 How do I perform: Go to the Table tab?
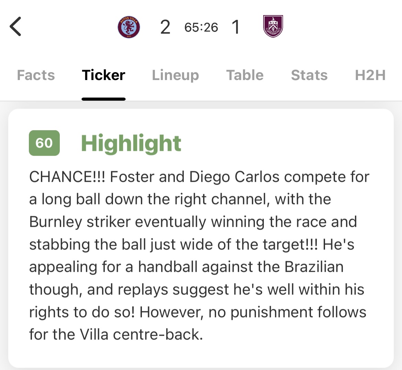click(245, 75)
